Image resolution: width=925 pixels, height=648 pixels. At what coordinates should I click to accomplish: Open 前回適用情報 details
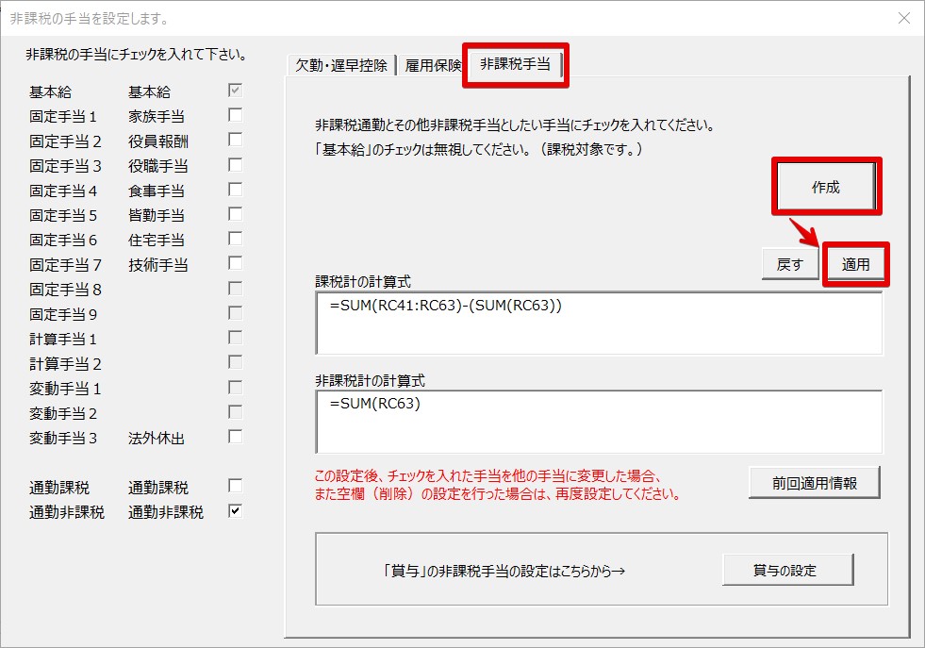point(814,484)
